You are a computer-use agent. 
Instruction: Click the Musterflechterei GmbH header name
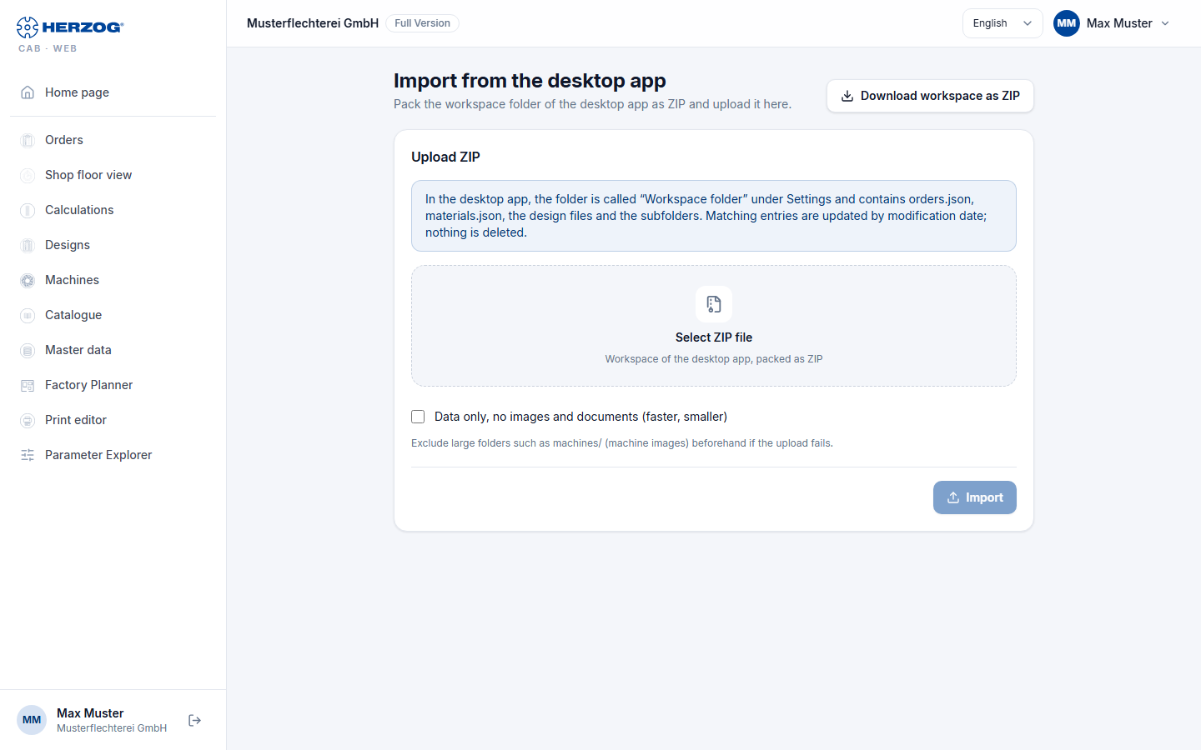[313, 23]
